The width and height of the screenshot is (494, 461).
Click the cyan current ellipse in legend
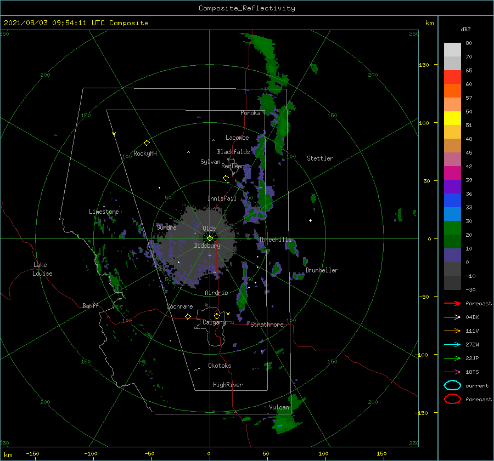click(x=452, y=385)
